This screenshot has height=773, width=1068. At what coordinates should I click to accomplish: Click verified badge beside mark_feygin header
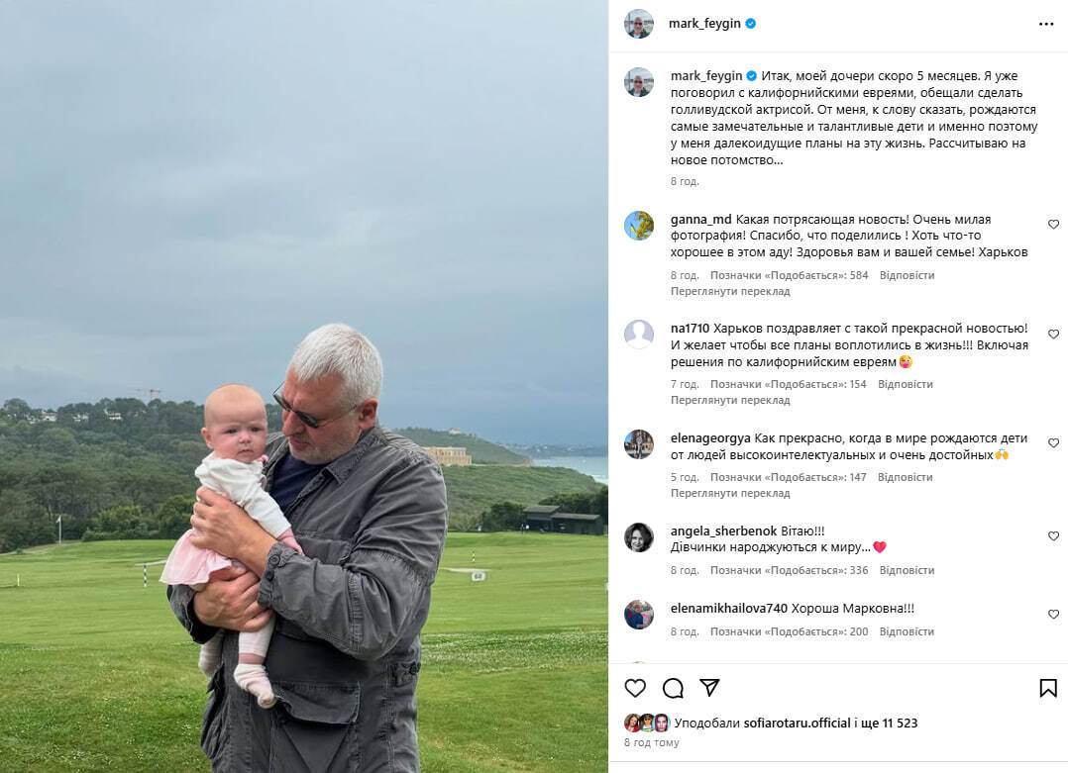[751, 23]
